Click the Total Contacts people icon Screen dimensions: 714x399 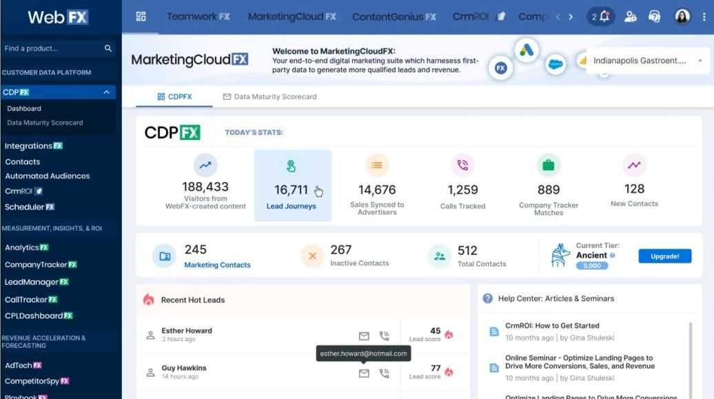pos(440,256)
